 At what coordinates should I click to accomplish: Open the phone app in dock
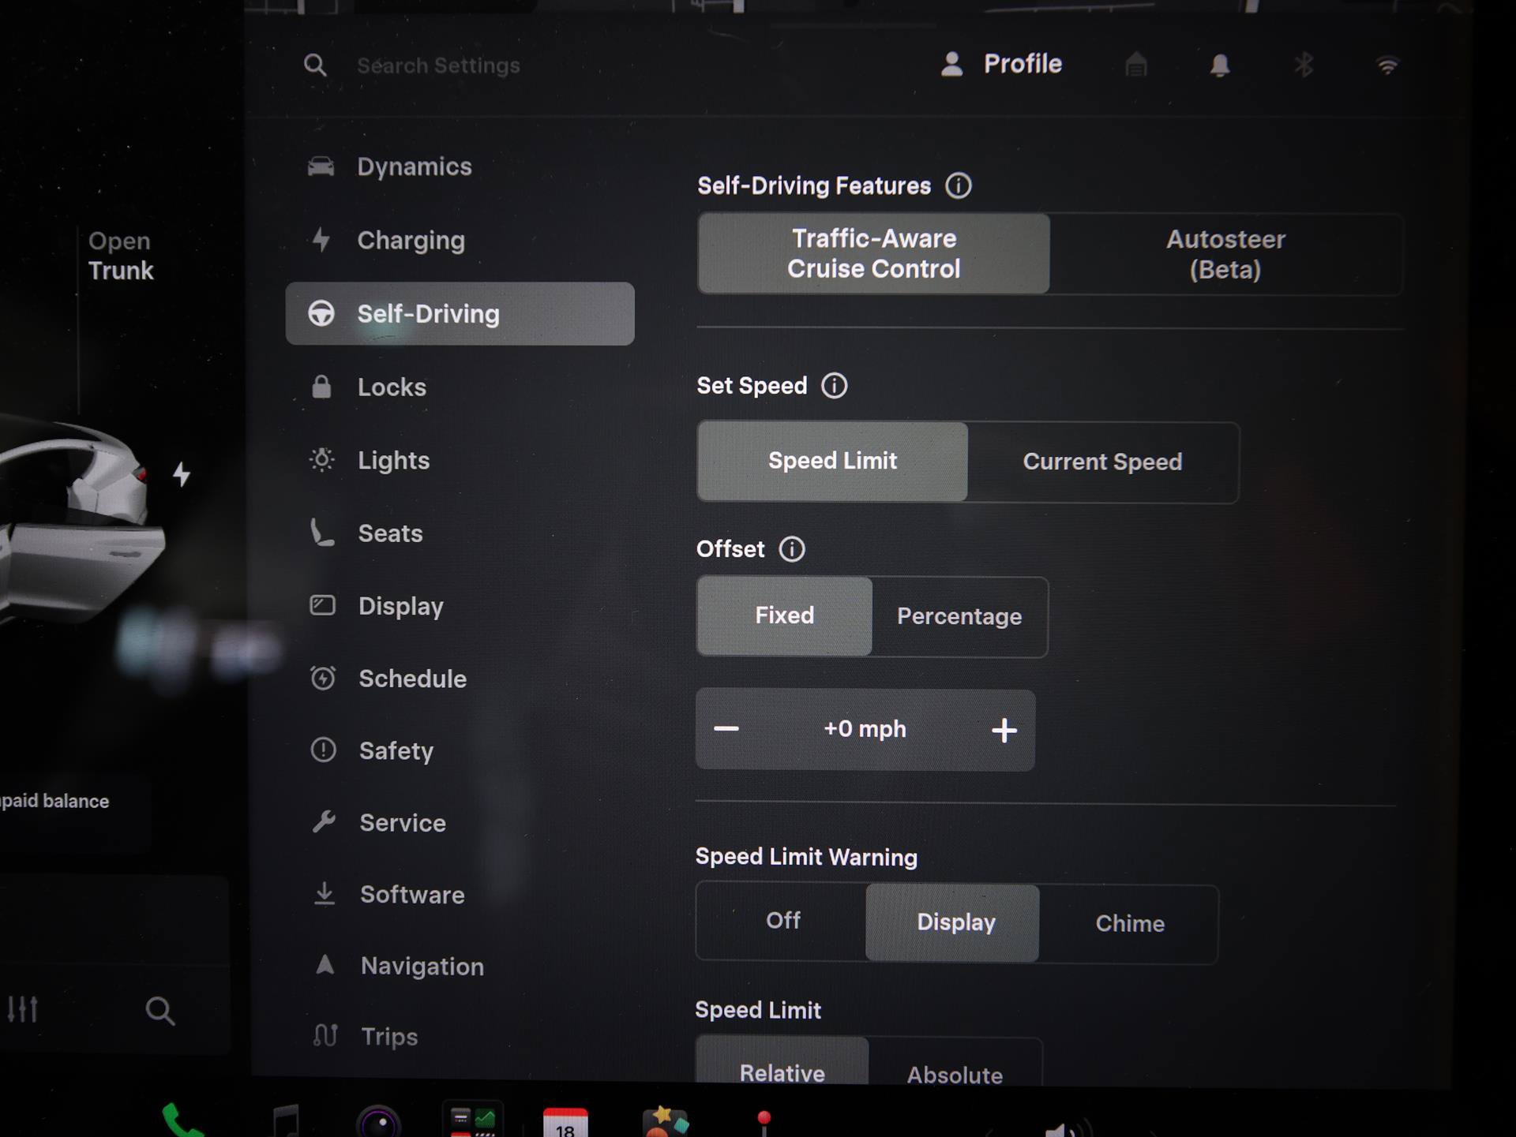182,1120
